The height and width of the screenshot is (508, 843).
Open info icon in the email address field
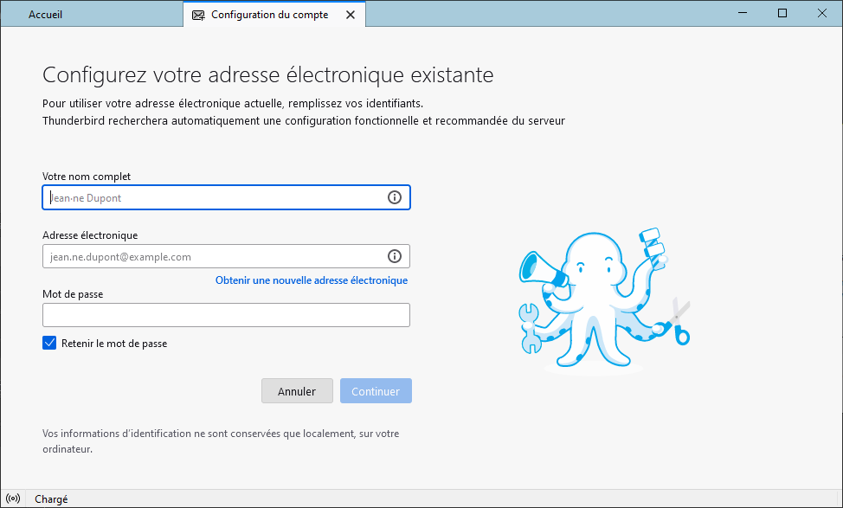click(395, 256)
